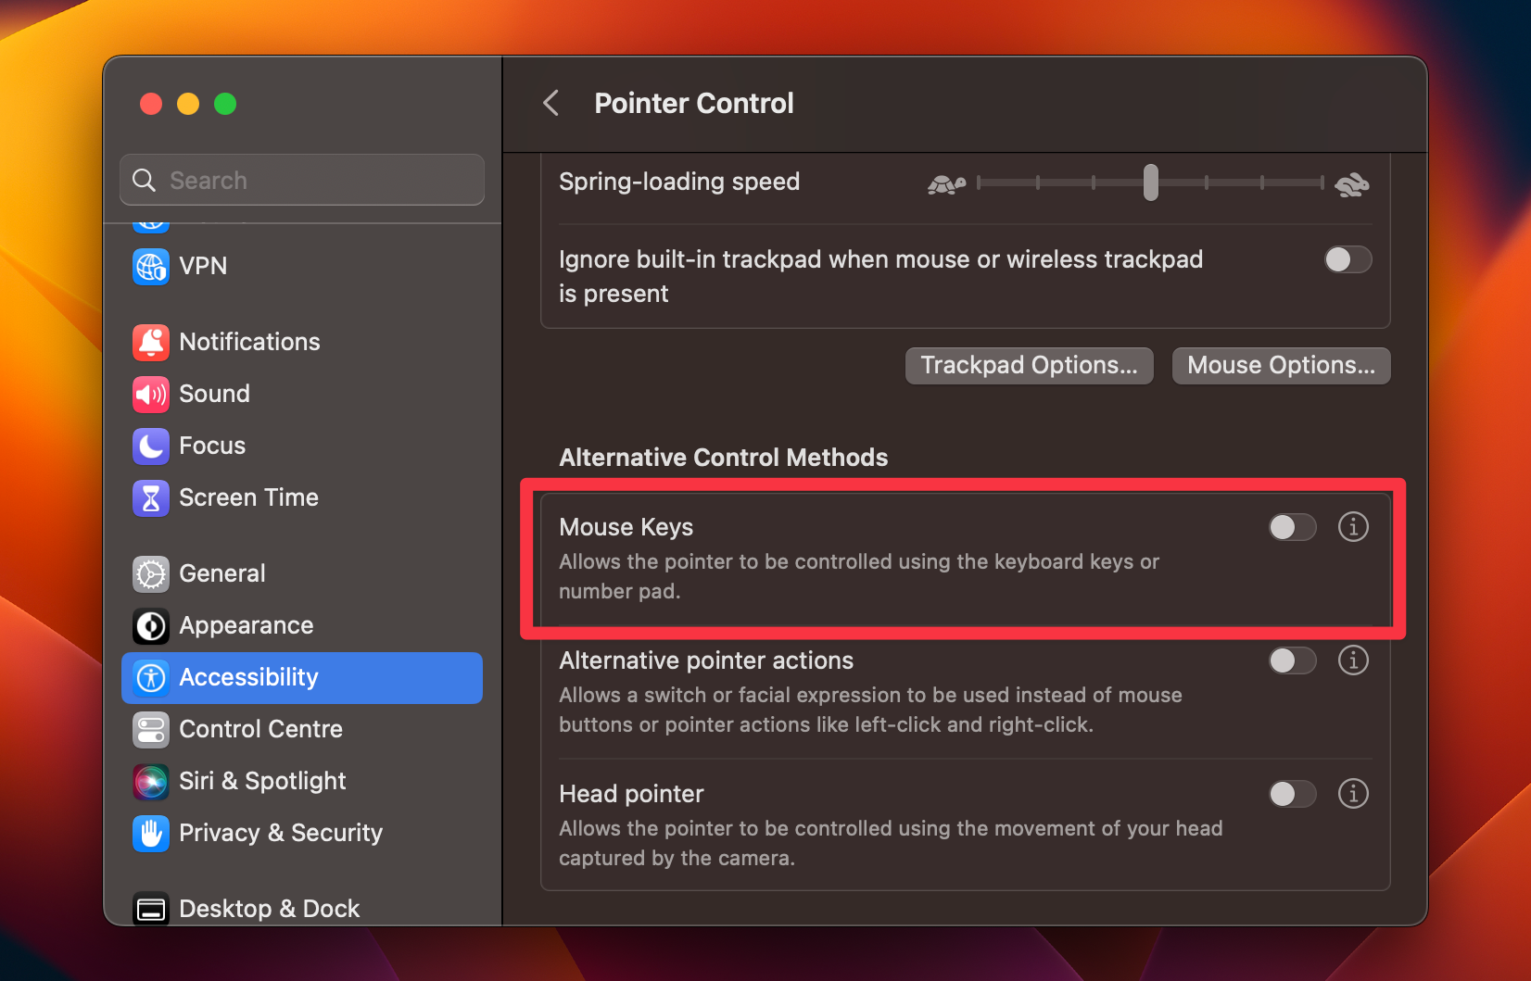The image size is (1531, 981).
Task: Open Notifications settings via bell icon
Action: point(151,342)
